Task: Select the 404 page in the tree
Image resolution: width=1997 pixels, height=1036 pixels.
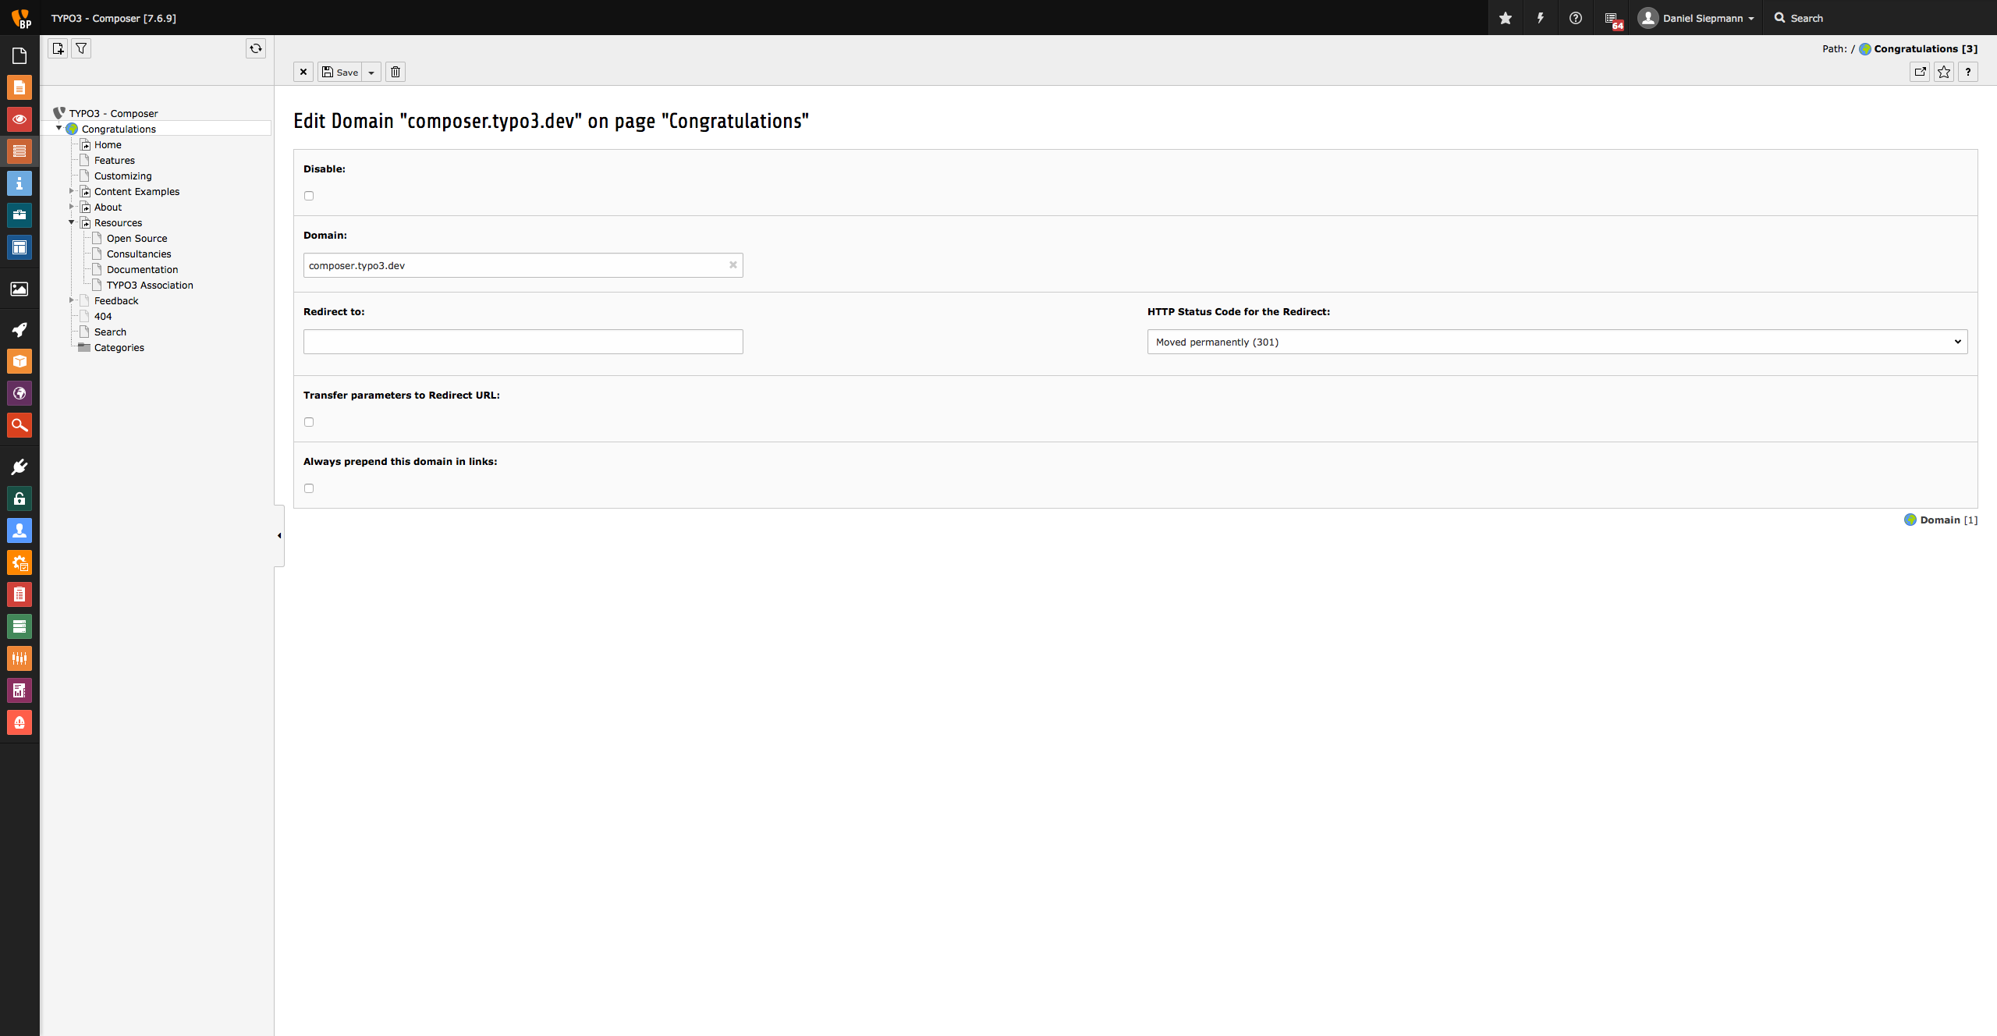Action: [x=103, y=316]
